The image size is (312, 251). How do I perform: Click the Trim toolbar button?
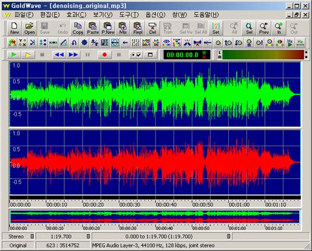tap(168, 28)
